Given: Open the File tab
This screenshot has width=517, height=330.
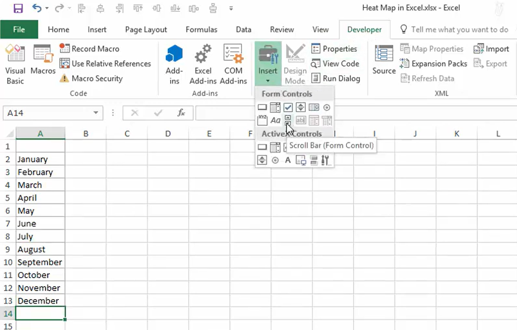Looking at the screenshot, I should click(x=19, y=30).
